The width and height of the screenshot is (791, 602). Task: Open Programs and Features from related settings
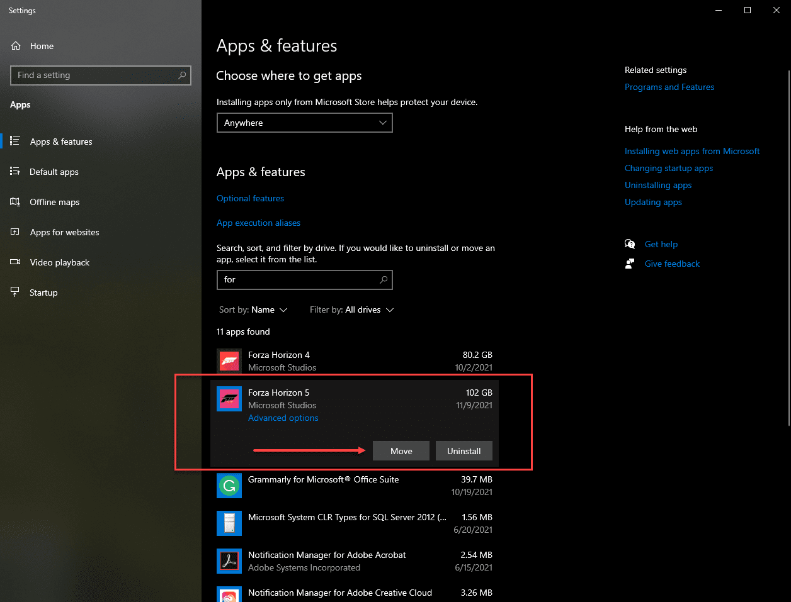(x=669, y=87)
